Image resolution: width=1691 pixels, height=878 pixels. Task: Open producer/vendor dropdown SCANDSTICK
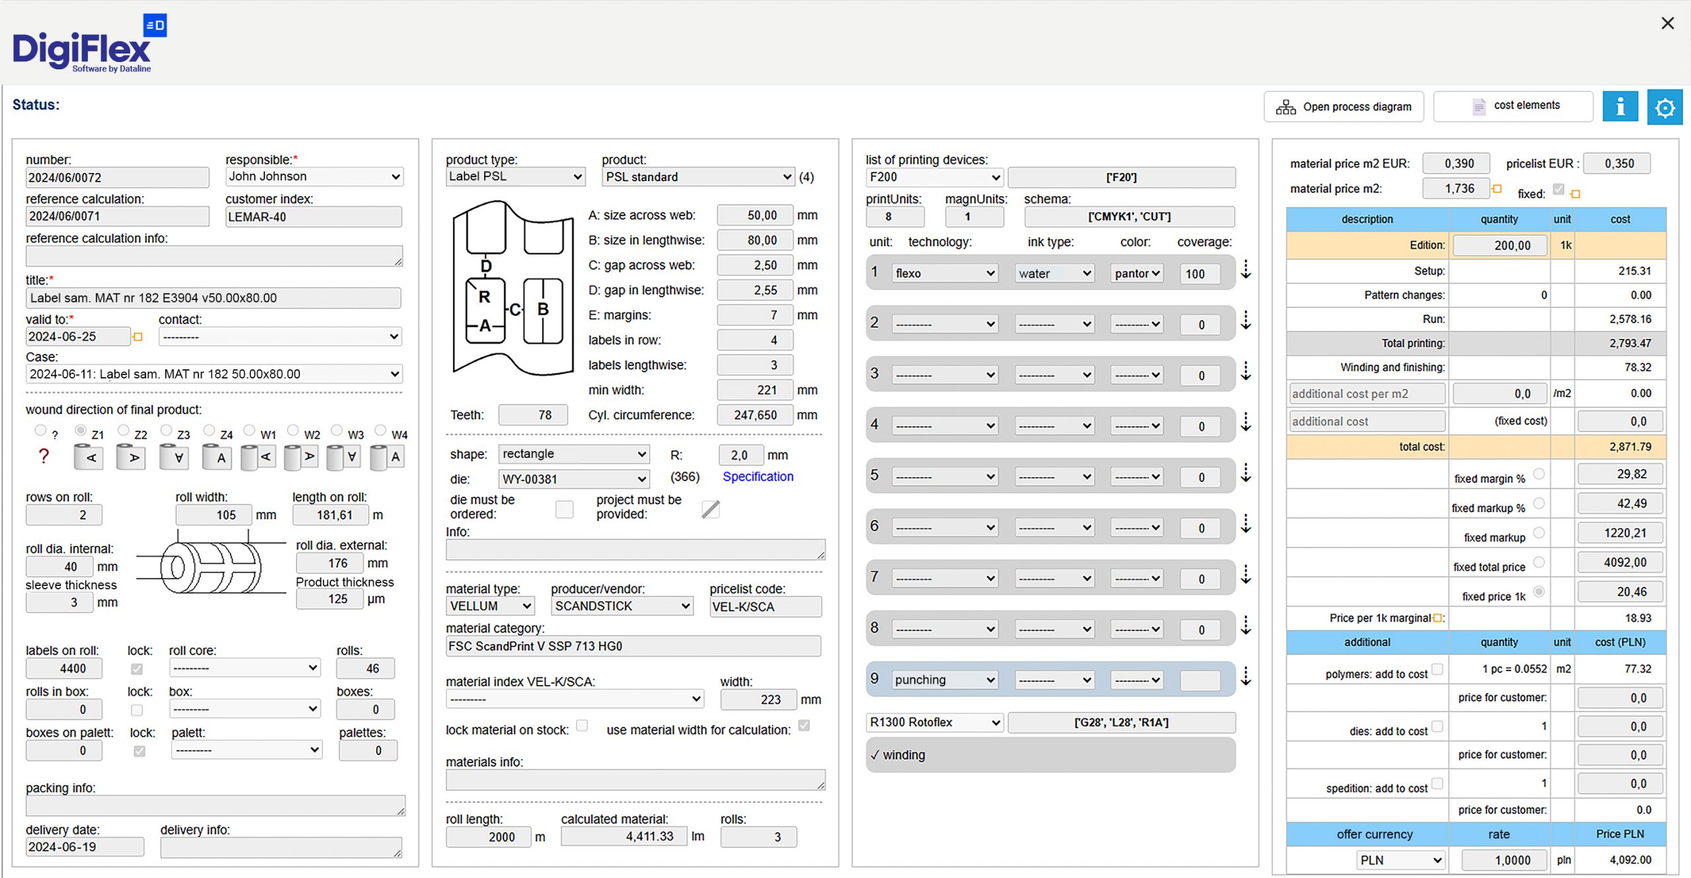click(x=622, y=606)
